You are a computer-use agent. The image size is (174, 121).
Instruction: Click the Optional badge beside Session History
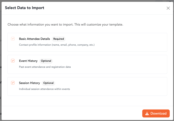pos(48,83)
